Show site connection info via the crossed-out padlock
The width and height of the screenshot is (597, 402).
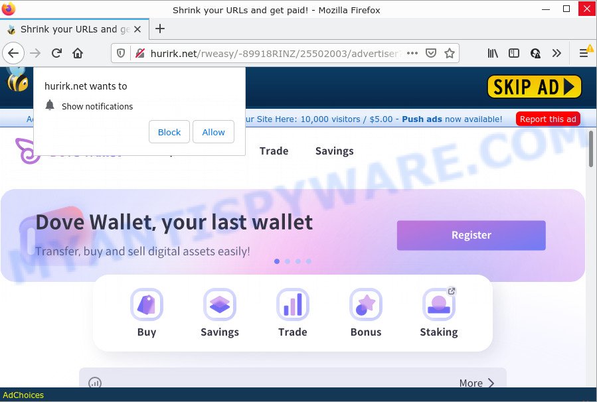coord(139,53)
